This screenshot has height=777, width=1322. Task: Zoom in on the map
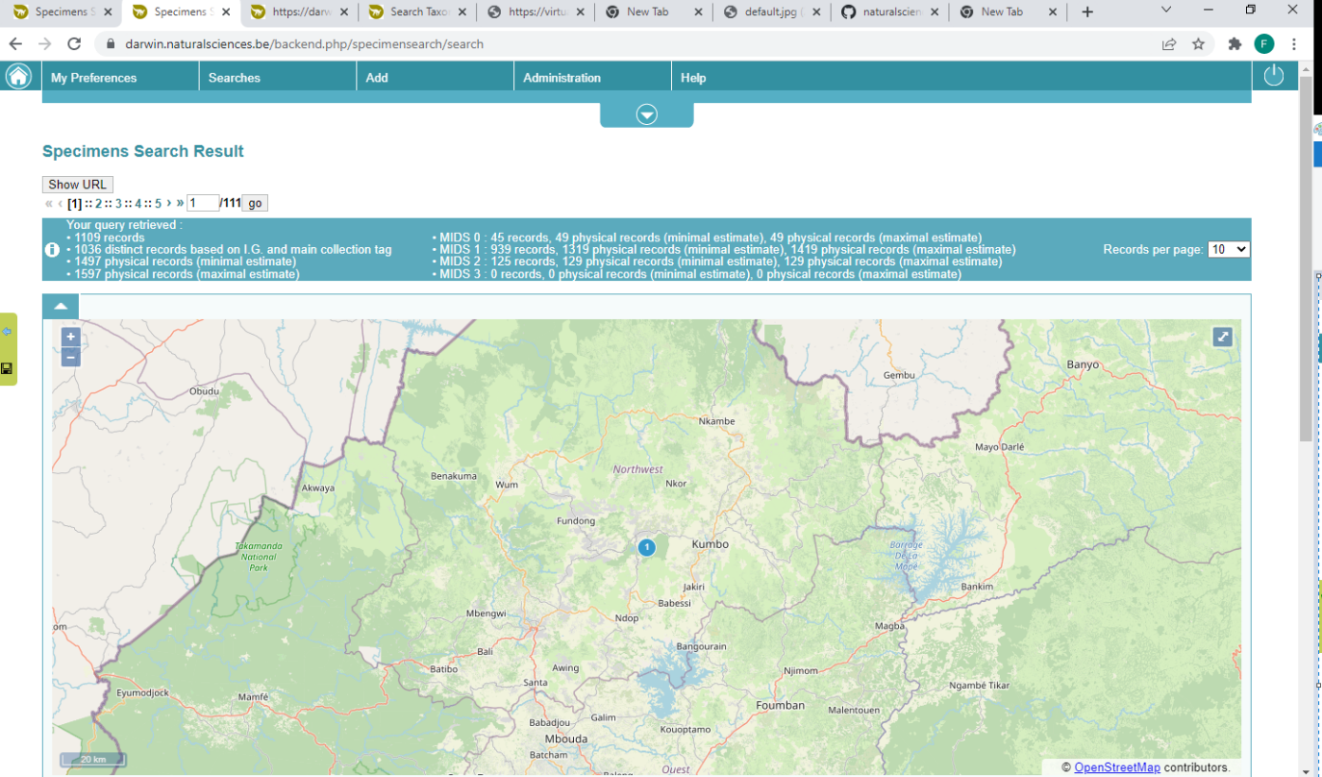pyautogui.click(x=70, y=338)
